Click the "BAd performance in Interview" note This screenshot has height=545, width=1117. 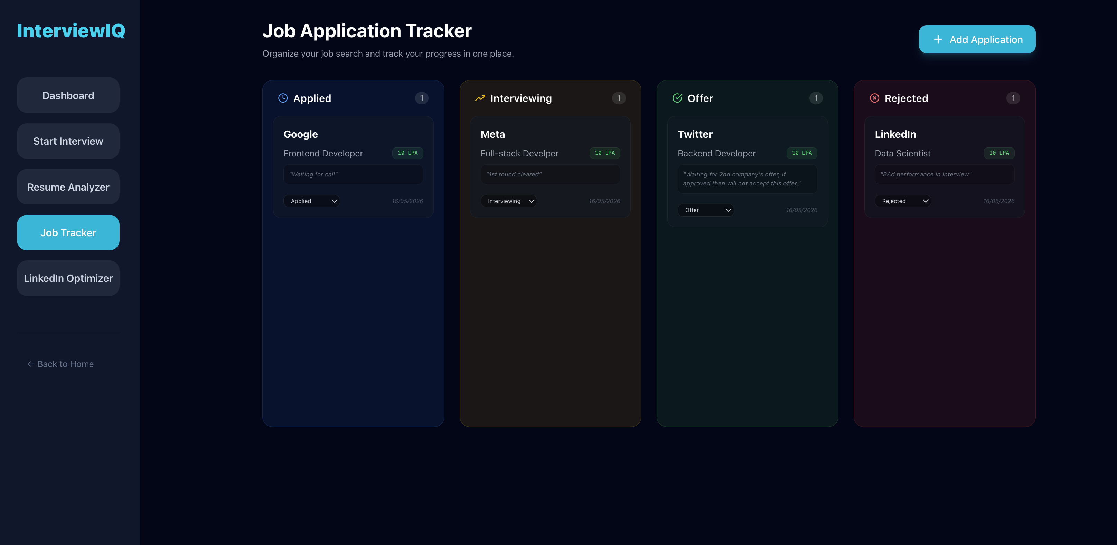(945, 175)
